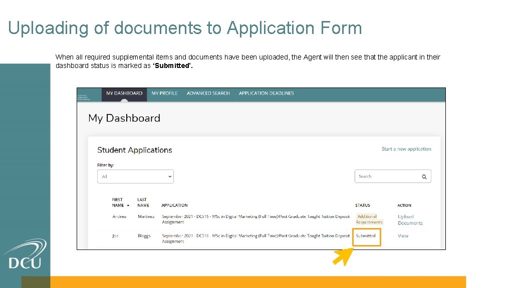
Task: Select the Additional Requirements status badge
Action: click(x=369, y=219)
